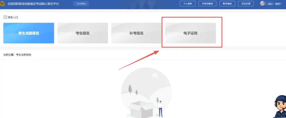
Task: Click 账号修改 button
Action: tap(227, 4)
